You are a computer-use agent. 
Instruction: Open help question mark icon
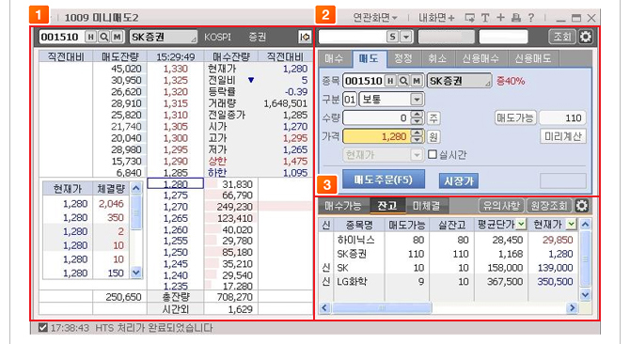(531, 17)
